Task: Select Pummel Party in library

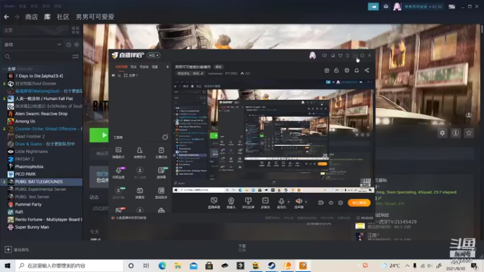Action: point(28,204)
